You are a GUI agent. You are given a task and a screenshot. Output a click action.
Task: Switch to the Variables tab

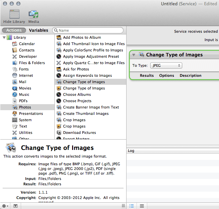(x=38, y=30)
